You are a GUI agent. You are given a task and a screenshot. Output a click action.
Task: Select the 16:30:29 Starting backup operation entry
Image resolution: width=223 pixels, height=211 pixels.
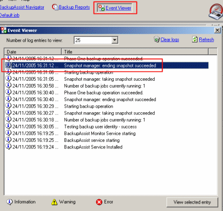(x=106, y=106)
